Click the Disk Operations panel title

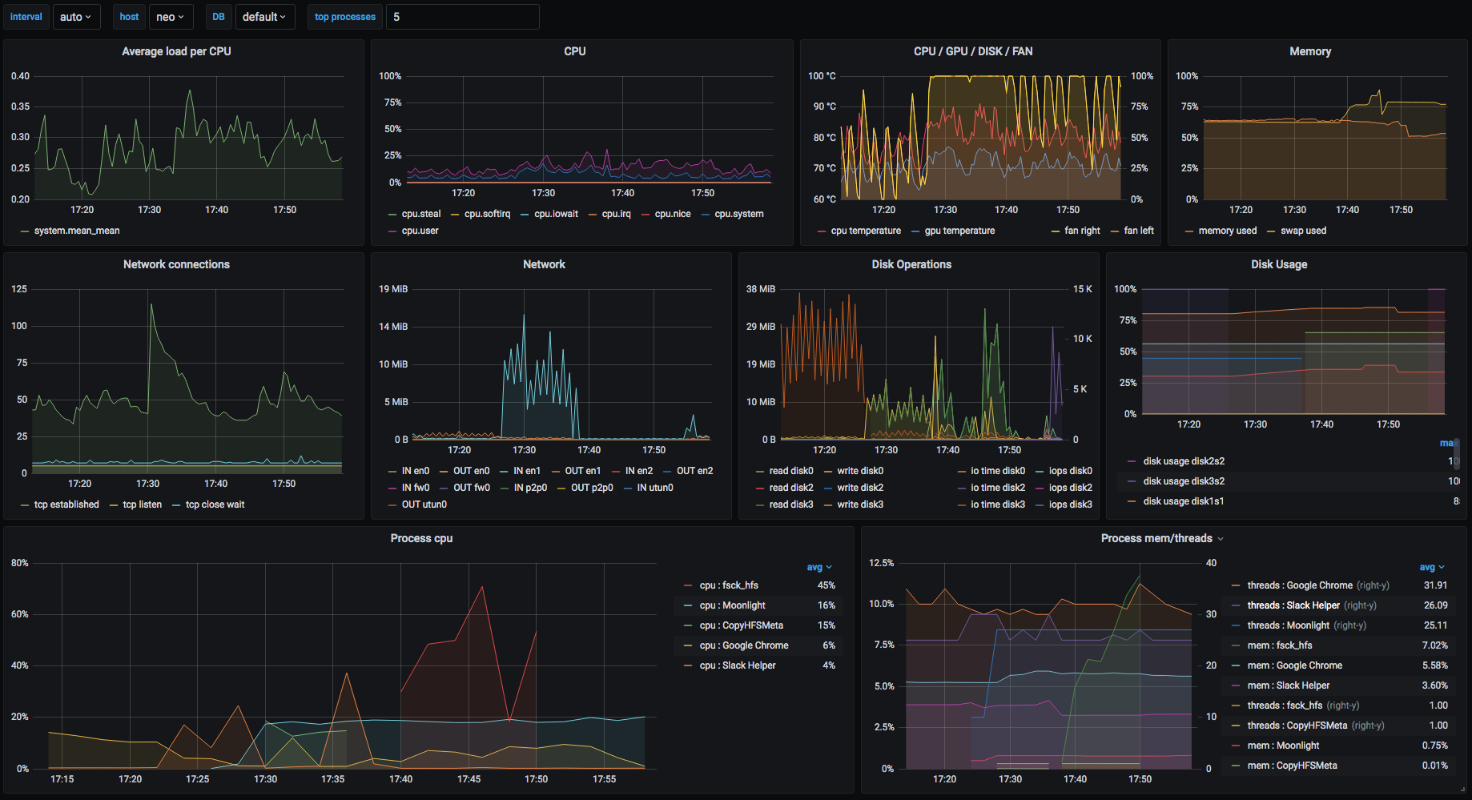(911, 264)
